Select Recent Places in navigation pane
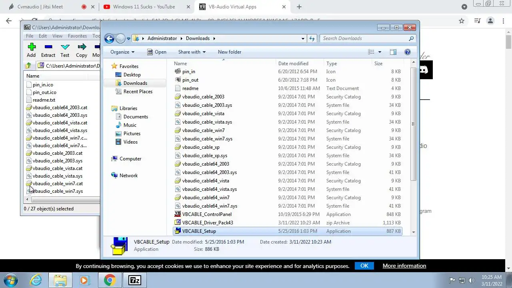 [x=138, y=92]
